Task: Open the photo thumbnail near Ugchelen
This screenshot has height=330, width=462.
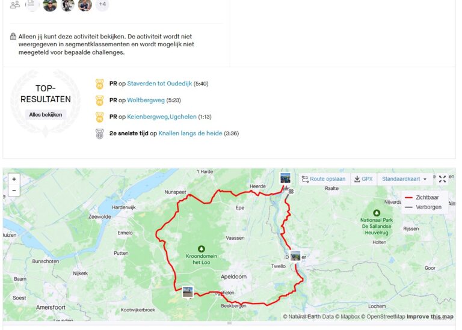Action: pos(188,292)
